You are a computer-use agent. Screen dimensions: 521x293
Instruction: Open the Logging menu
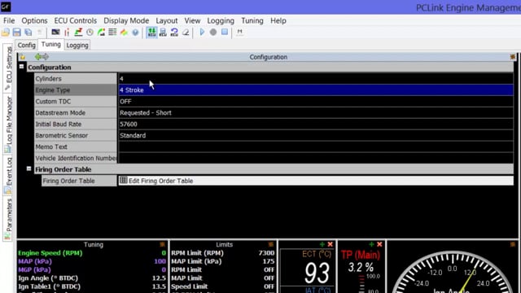point(221,20)
